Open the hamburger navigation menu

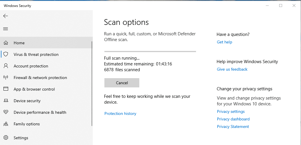tap(6, 29)
